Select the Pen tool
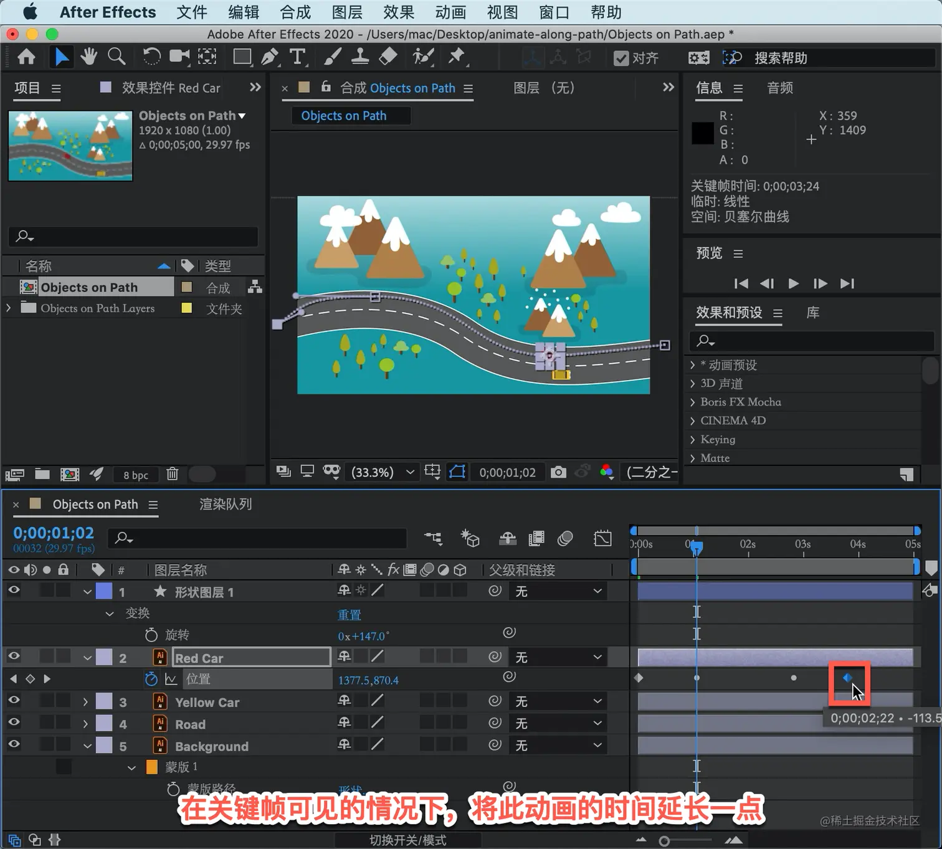942x849 pixels. point(270,57)
